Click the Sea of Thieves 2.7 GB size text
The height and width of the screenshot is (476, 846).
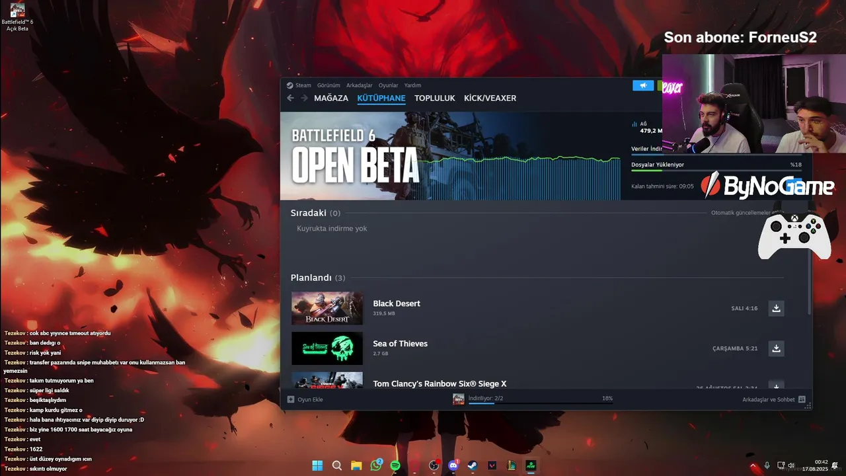pos(381,354)
